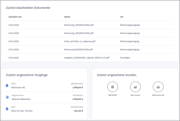Image resolution: width=180 pixels, height=121 pixels.
Task: Click the Zuletzt bearbeitete Dokumente heading
Action: click(28, 8)
